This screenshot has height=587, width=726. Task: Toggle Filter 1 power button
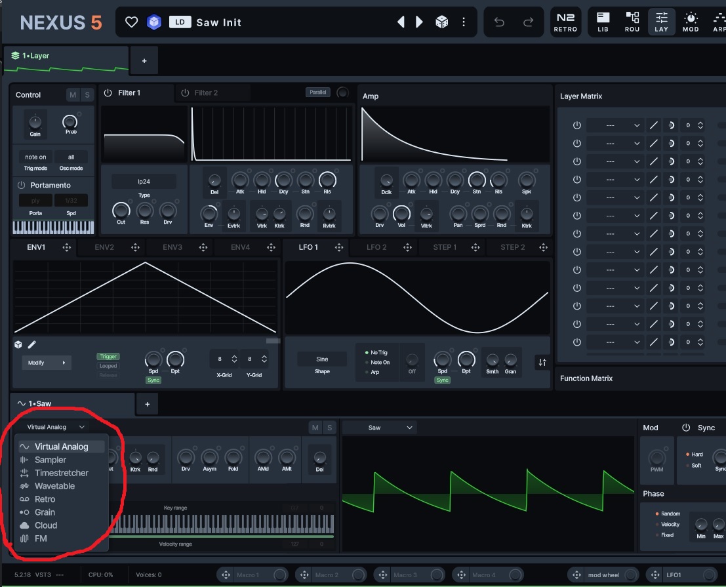pyautogui.click(x=108, y=93)
